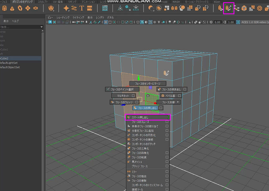The width and height of the screenshot is (269, 191).
Task: Toggle isolate select in viewport toolbar
Action: [x=189, y=22]
